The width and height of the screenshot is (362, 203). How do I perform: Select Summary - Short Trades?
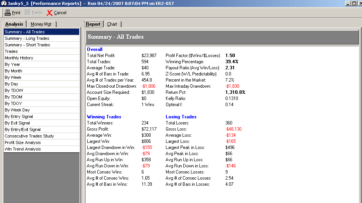(42, 45)
